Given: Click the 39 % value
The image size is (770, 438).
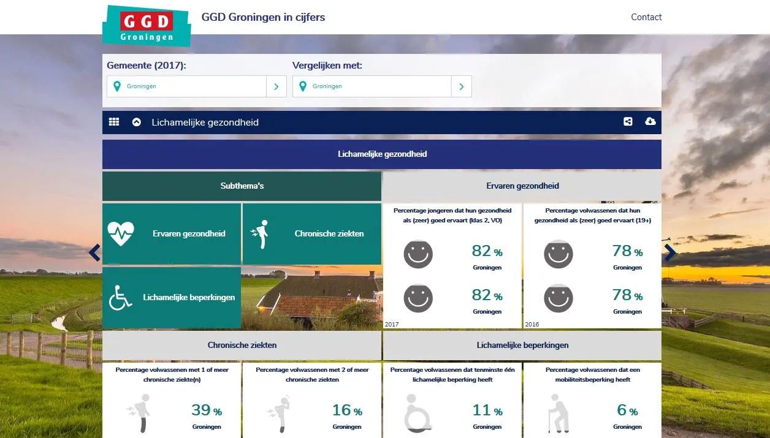Looking at the screenshot, I should [207, 410].
